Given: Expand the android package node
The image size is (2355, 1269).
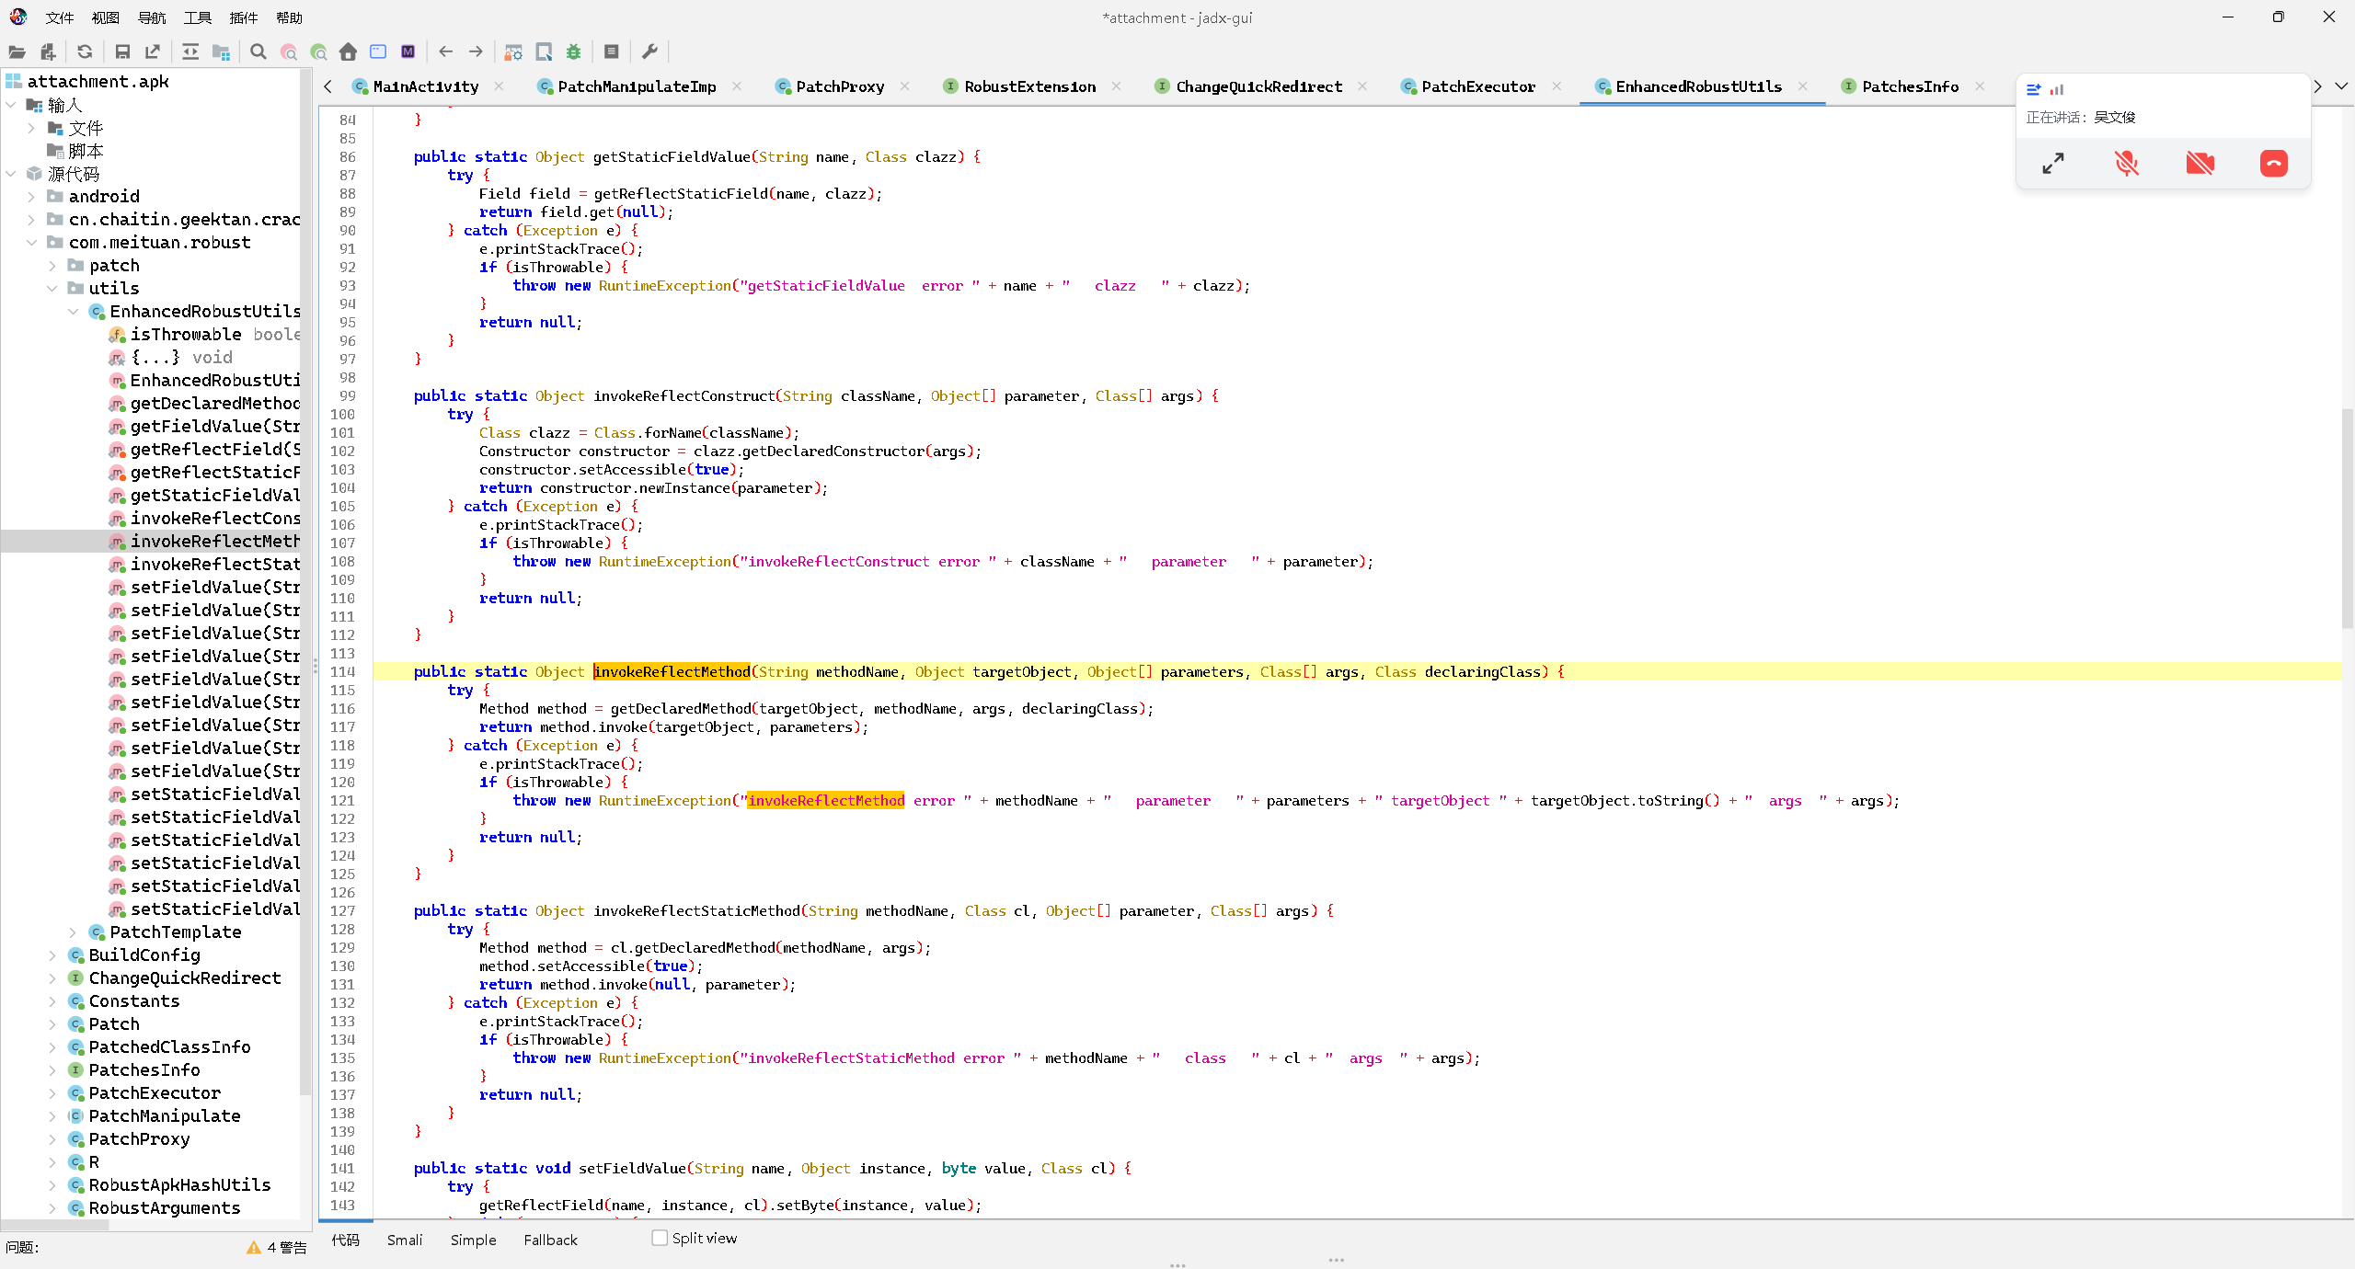Looking at the screenshot, I should [x=31, y=196].
